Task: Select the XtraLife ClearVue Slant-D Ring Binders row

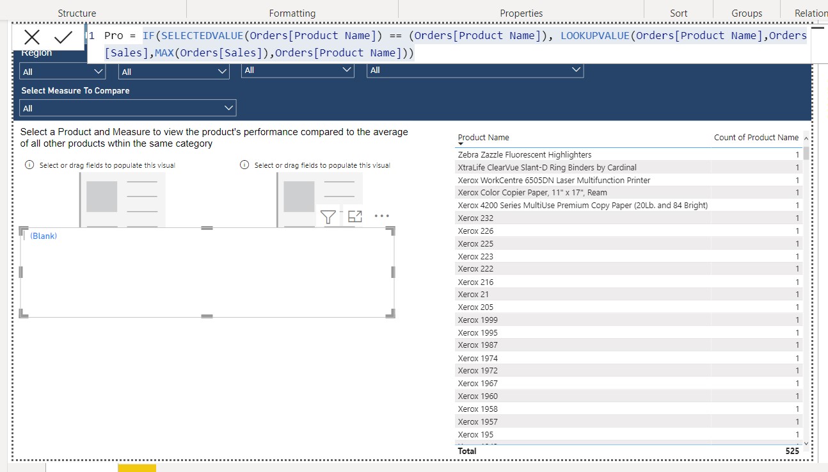Action: (x=628, y=167)
